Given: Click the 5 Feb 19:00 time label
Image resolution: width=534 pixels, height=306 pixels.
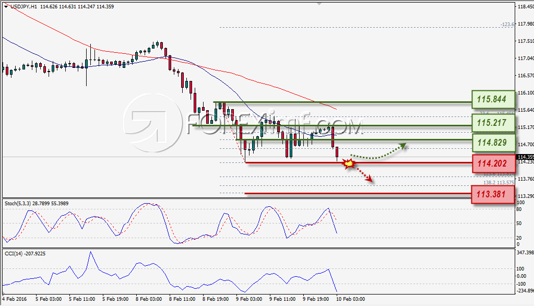Looking at the screenshot, I should (115, 299).
